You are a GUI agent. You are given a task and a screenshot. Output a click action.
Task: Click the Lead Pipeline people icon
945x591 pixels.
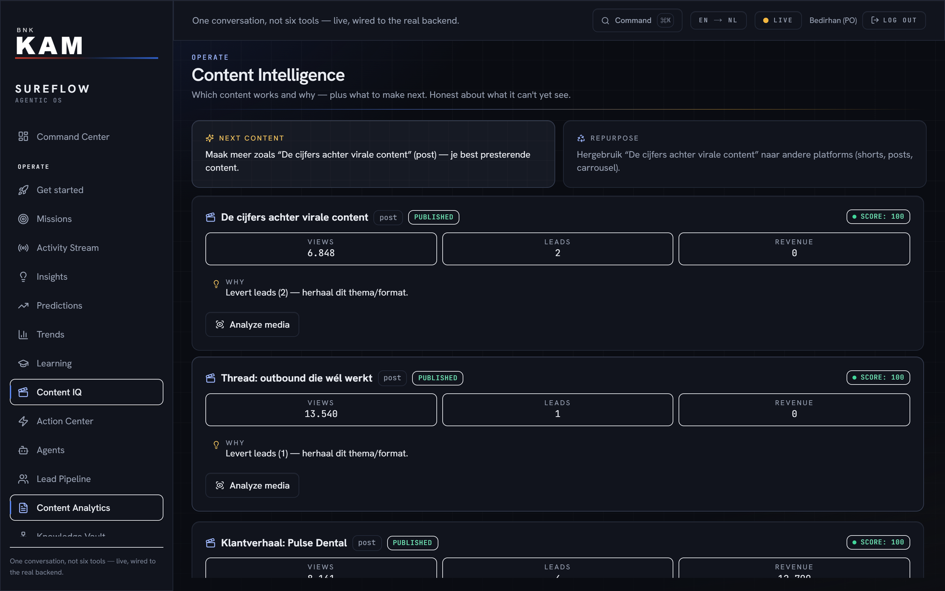point(23,479)
